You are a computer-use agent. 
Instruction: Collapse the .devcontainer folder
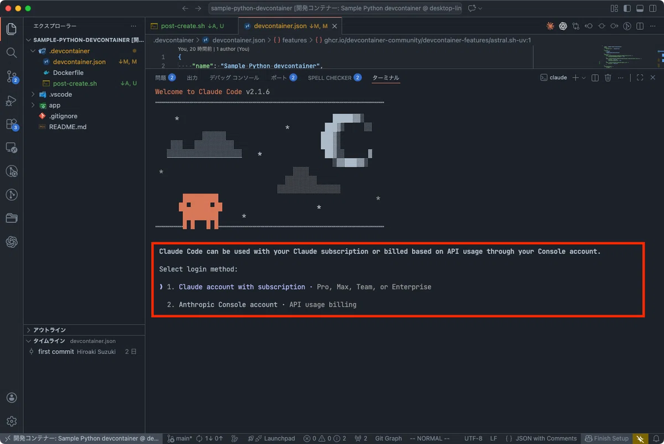(x=84, y=51)
